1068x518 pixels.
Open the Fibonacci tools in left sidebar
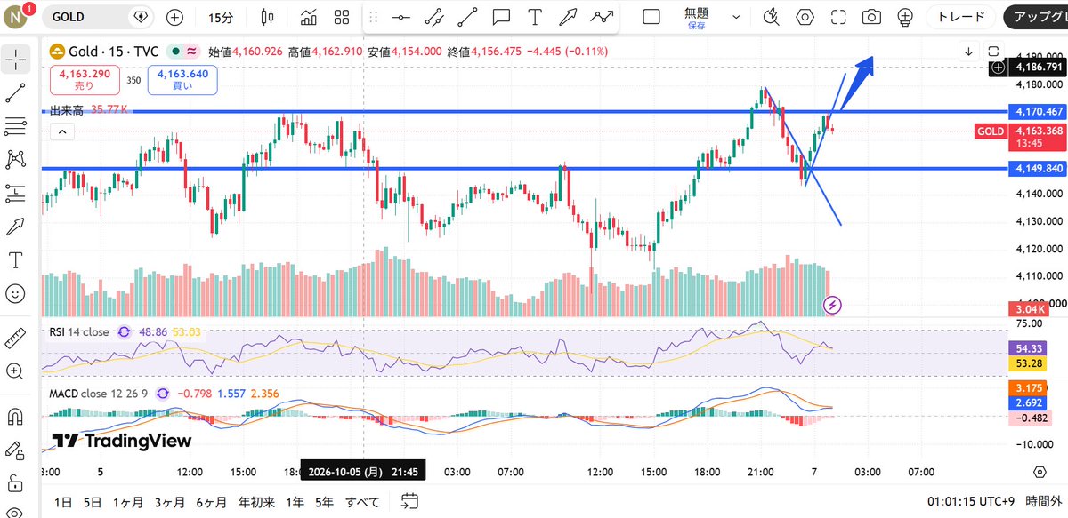(x=15, y=126)
